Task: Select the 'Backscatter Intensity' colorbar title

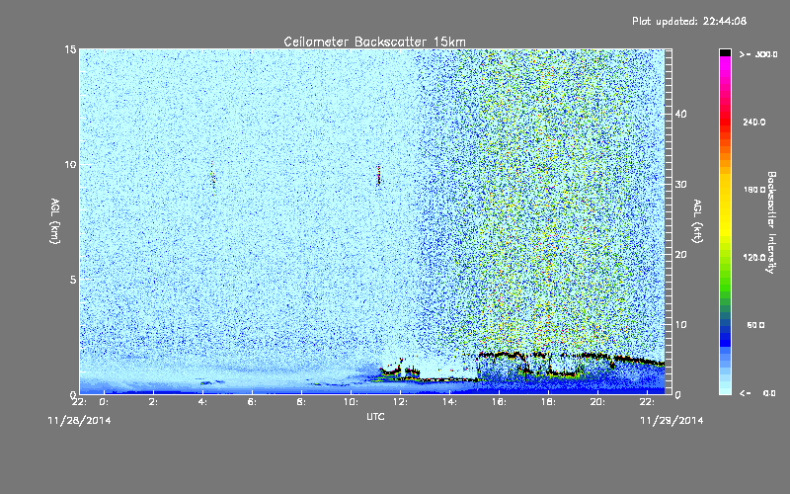Action: [x=771, y=222]
